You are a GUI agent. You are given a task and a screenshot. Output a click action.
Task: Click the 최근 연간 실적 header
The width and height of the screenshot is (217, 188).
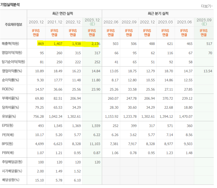coord(63,14)
